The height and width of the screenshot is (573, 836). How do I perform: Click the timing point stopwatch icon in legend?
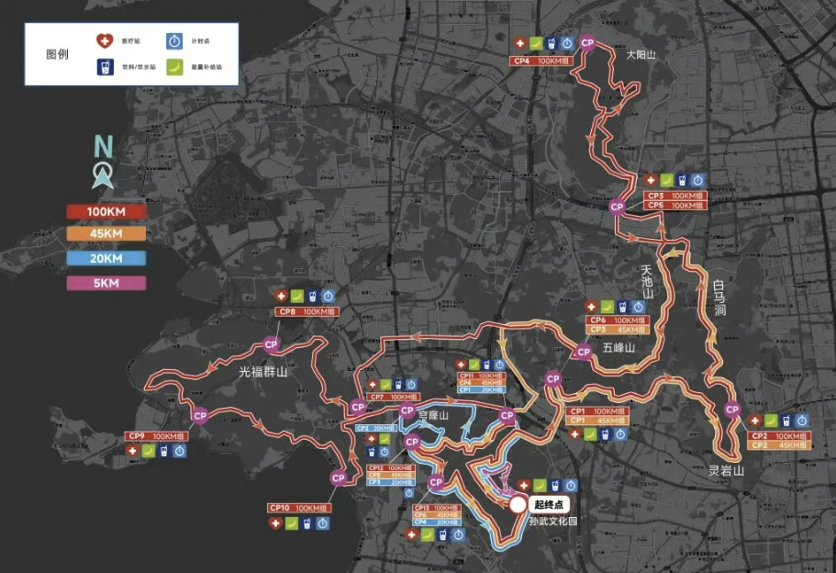coord(173,41)
